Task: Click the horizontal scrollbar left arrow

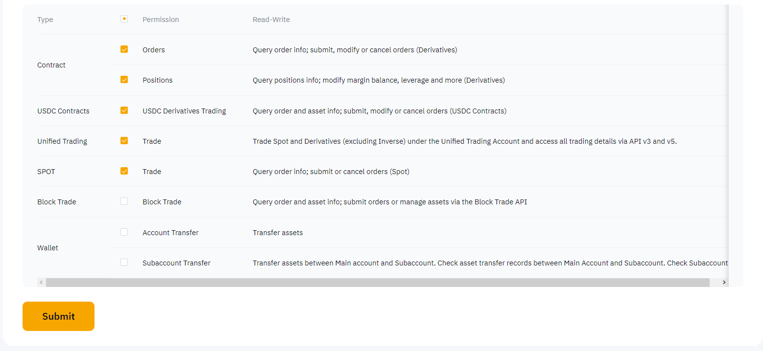Action: tap(42, 283)
